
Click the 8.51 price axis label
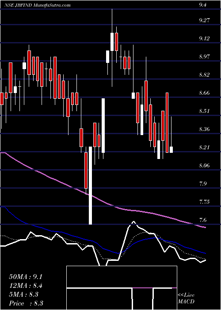(205, 111)
